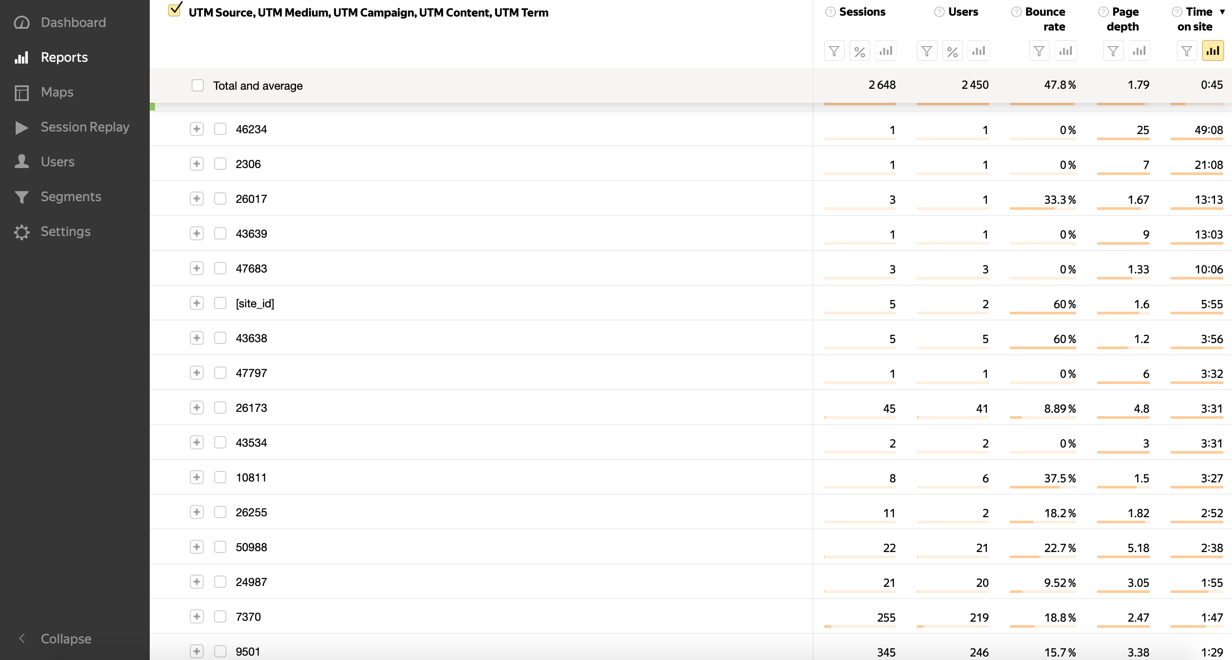Image resolution: width=1232 pixels, height=660 pixels.
Task: Expand row 47683
Action: [197, 268]
